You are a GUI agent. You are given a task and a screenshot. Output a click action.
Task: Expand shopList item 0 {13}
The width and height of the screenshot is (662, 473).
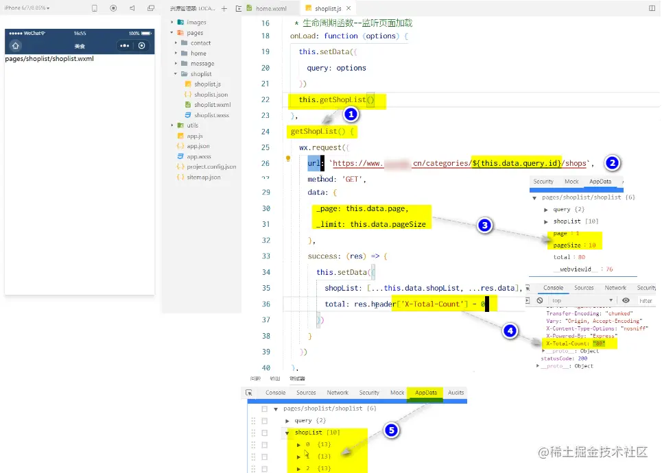point(299,445)
